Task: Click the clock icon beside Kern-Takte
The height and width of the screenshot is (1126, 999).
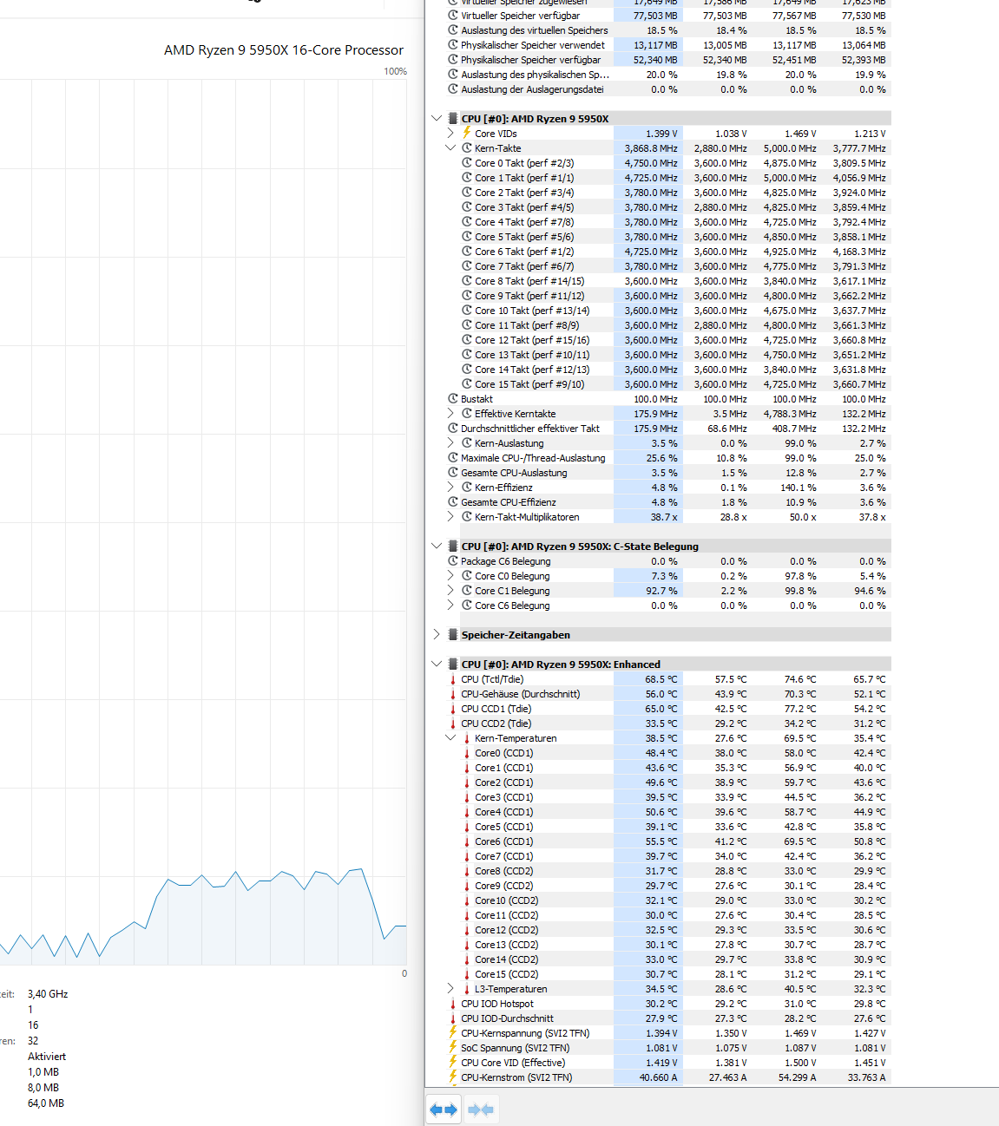Action: pyautogui.click(x=467, y=148)
